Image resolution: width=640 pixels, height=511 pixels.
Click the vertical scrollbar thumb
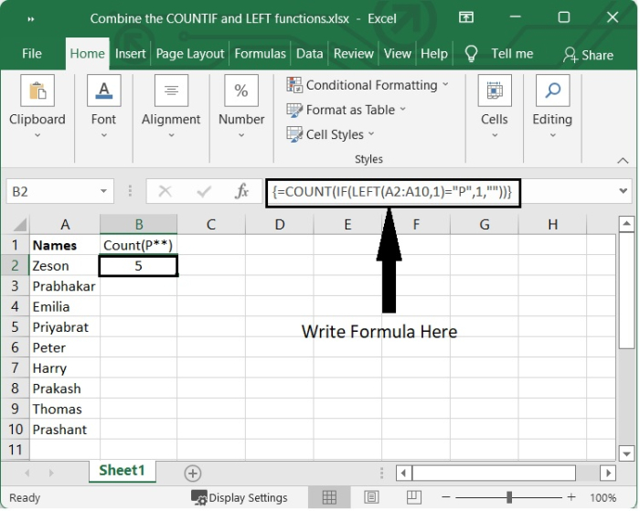tap(626, 291)
